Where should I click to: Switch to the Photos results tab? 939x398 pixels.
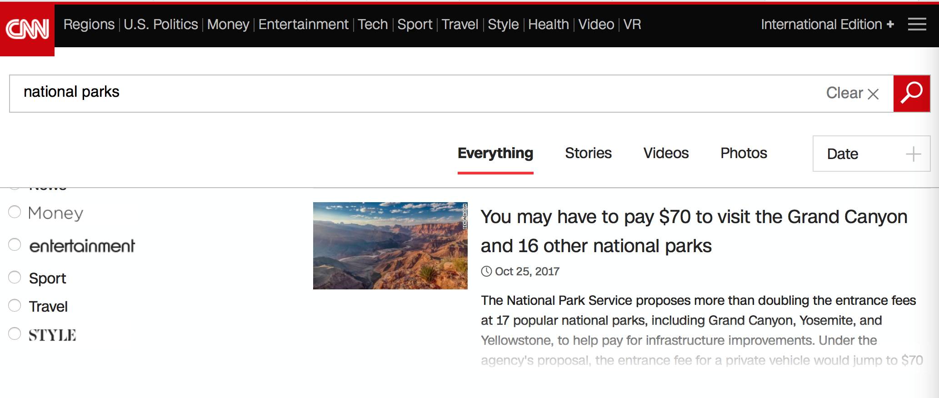[x=744, y=154]
